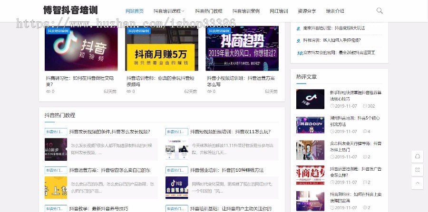Image resolution: width=428 pixels, height=212 pixels.
Task: Expand the 抖音培训课程 dropdown menu
Action: 169,11
